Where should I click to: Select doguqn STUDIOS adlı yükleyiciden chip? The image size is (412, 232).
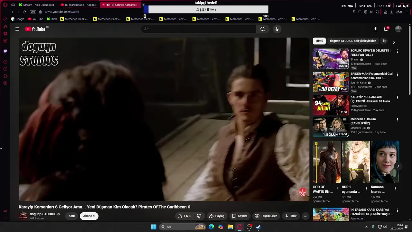point(353,41)
